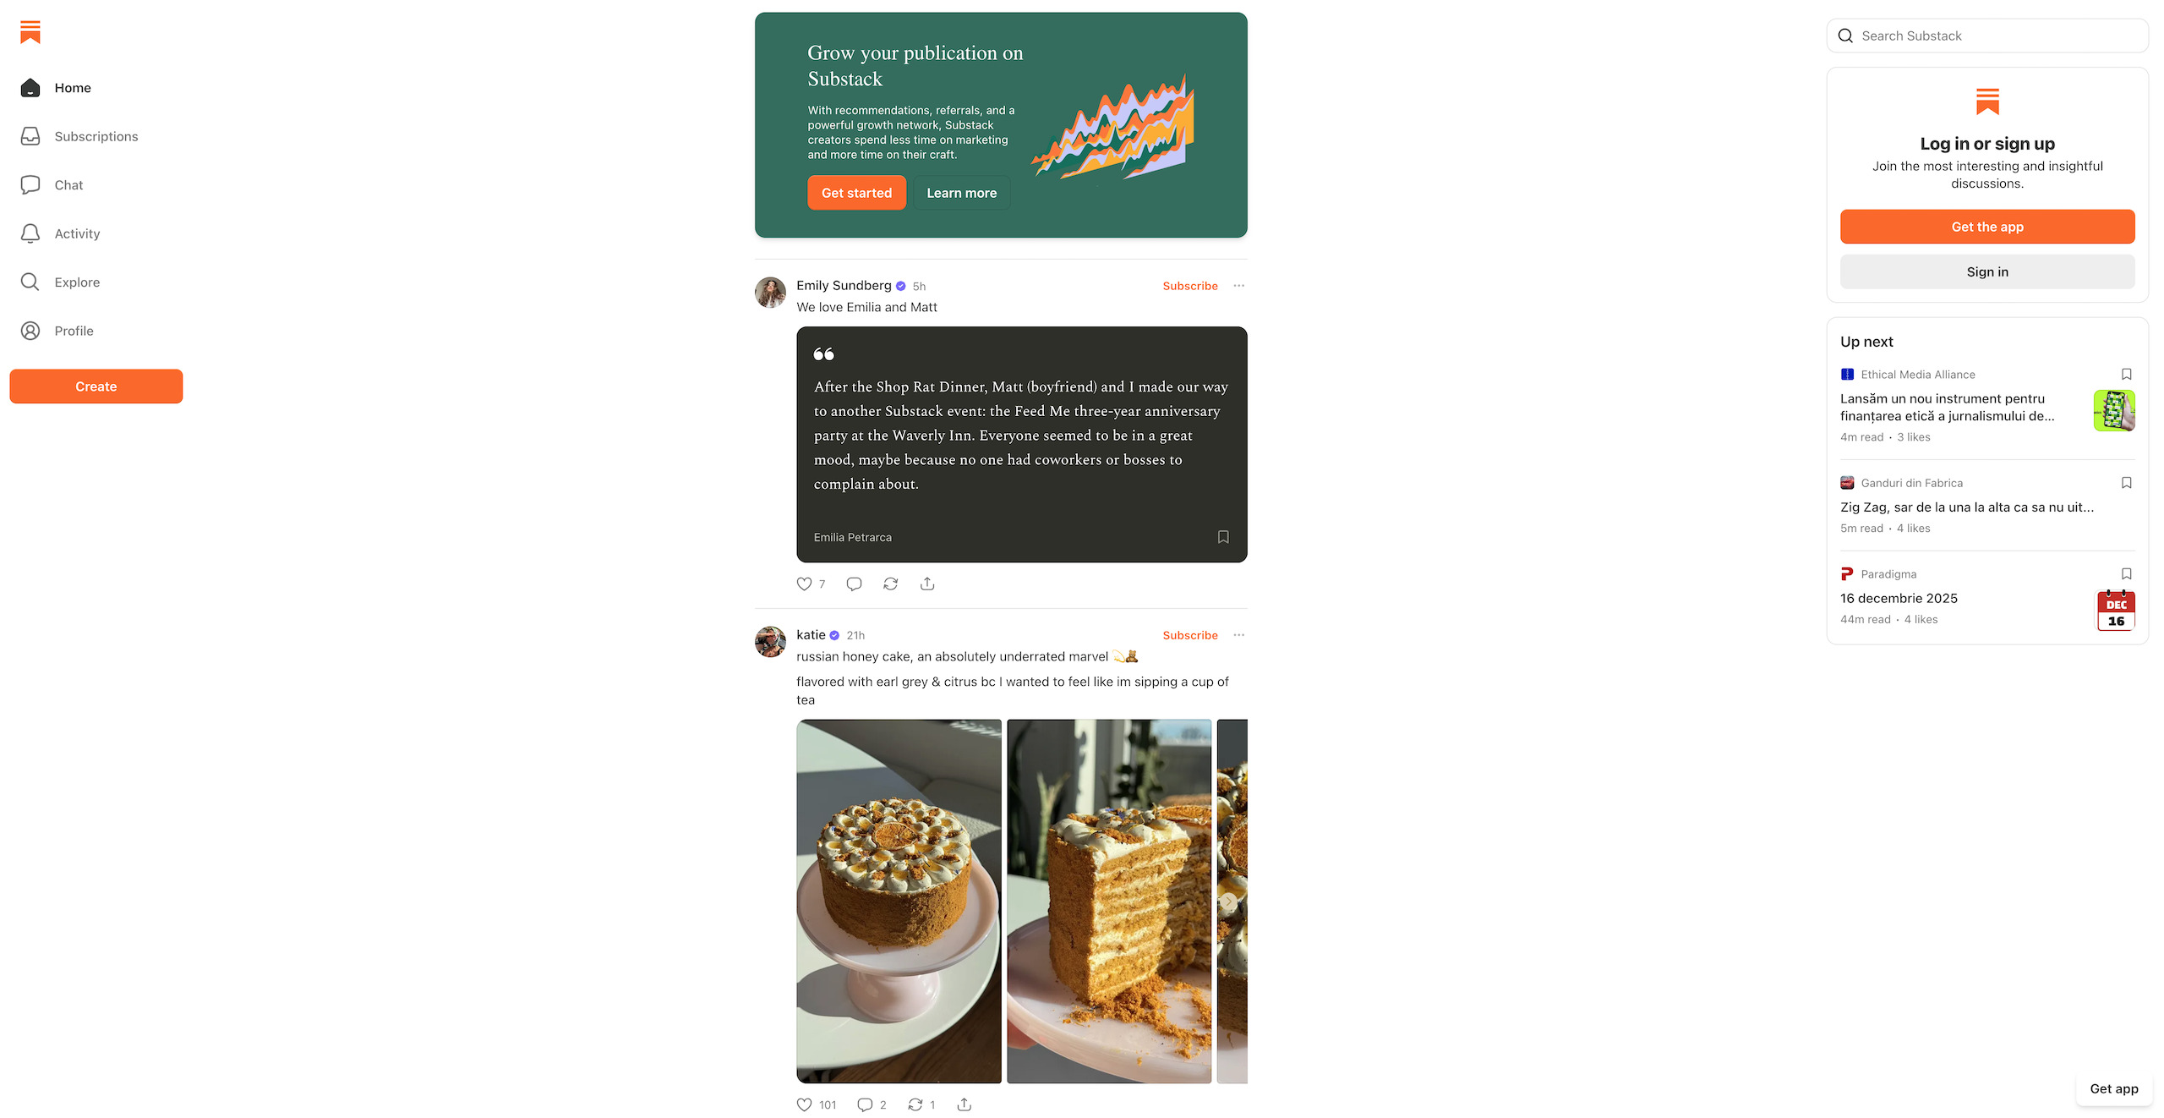Share katie's honey cake post
2164x1118 pixels.
[964, 1104]
